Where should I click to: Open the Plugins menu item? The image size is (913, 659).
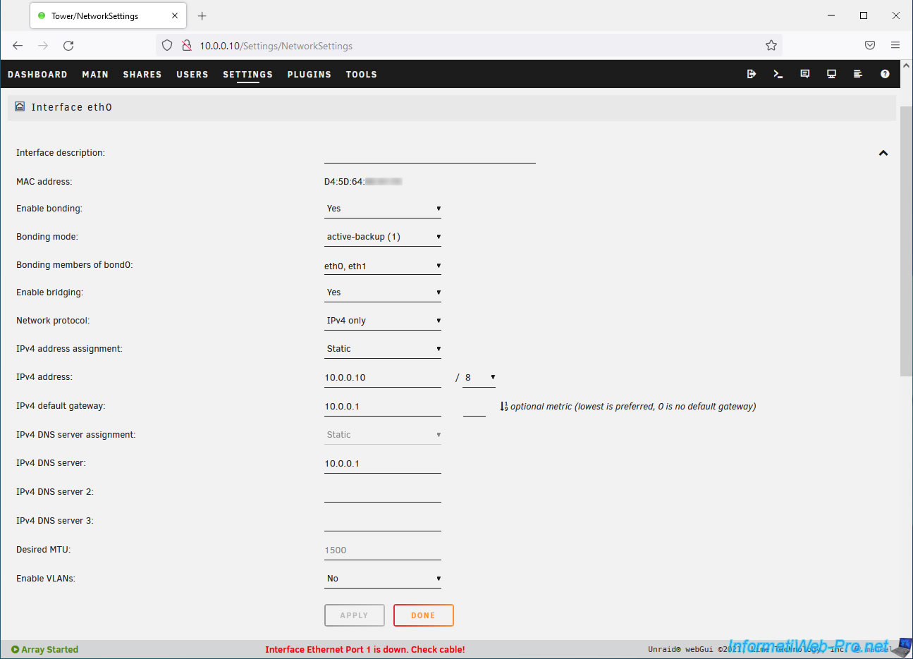click(309, 75)
